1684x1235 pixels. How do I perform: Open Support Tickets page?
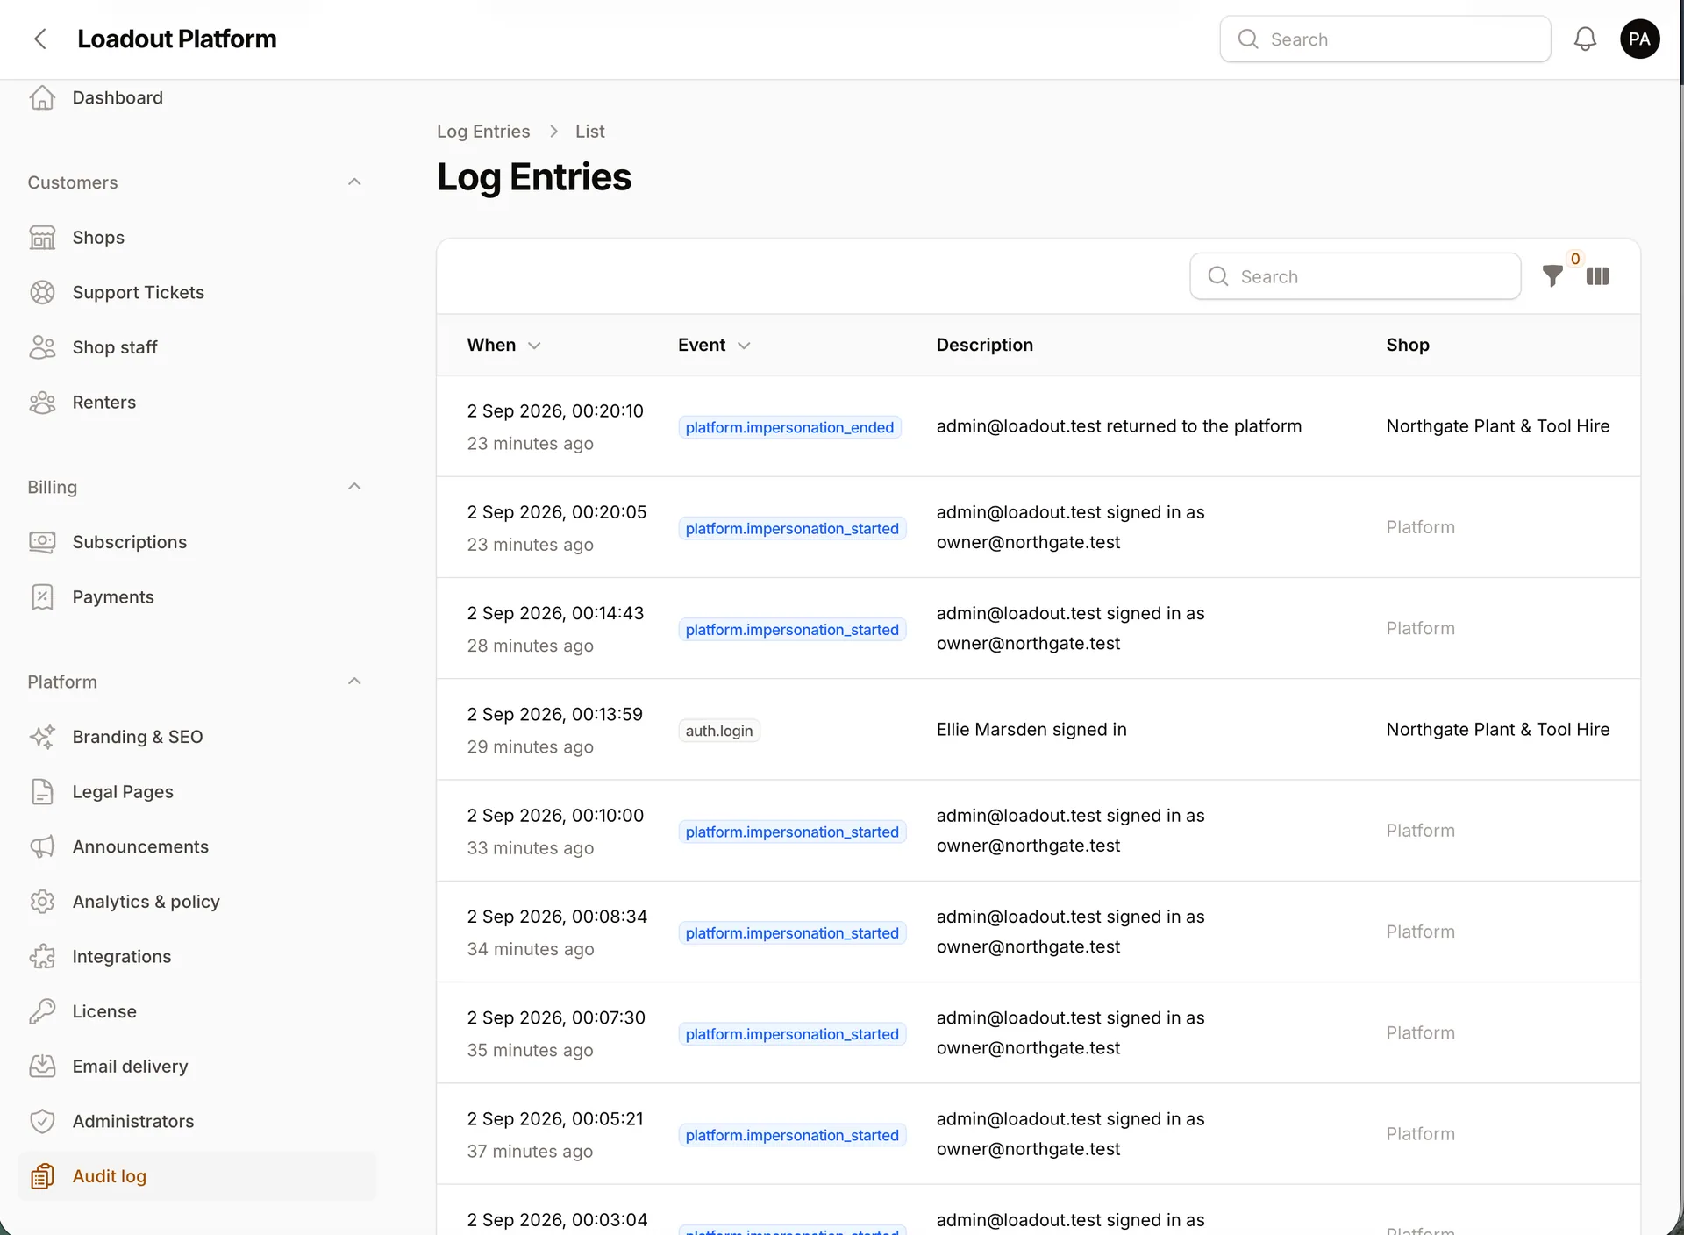196,292
